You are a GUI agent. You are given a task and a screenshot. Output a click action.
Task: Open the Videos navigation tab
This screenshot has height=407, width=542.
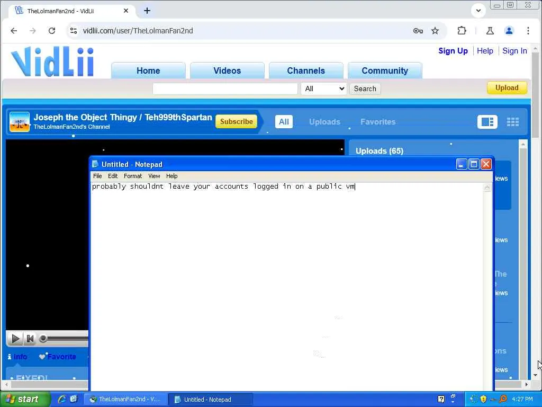click(227, 70)
